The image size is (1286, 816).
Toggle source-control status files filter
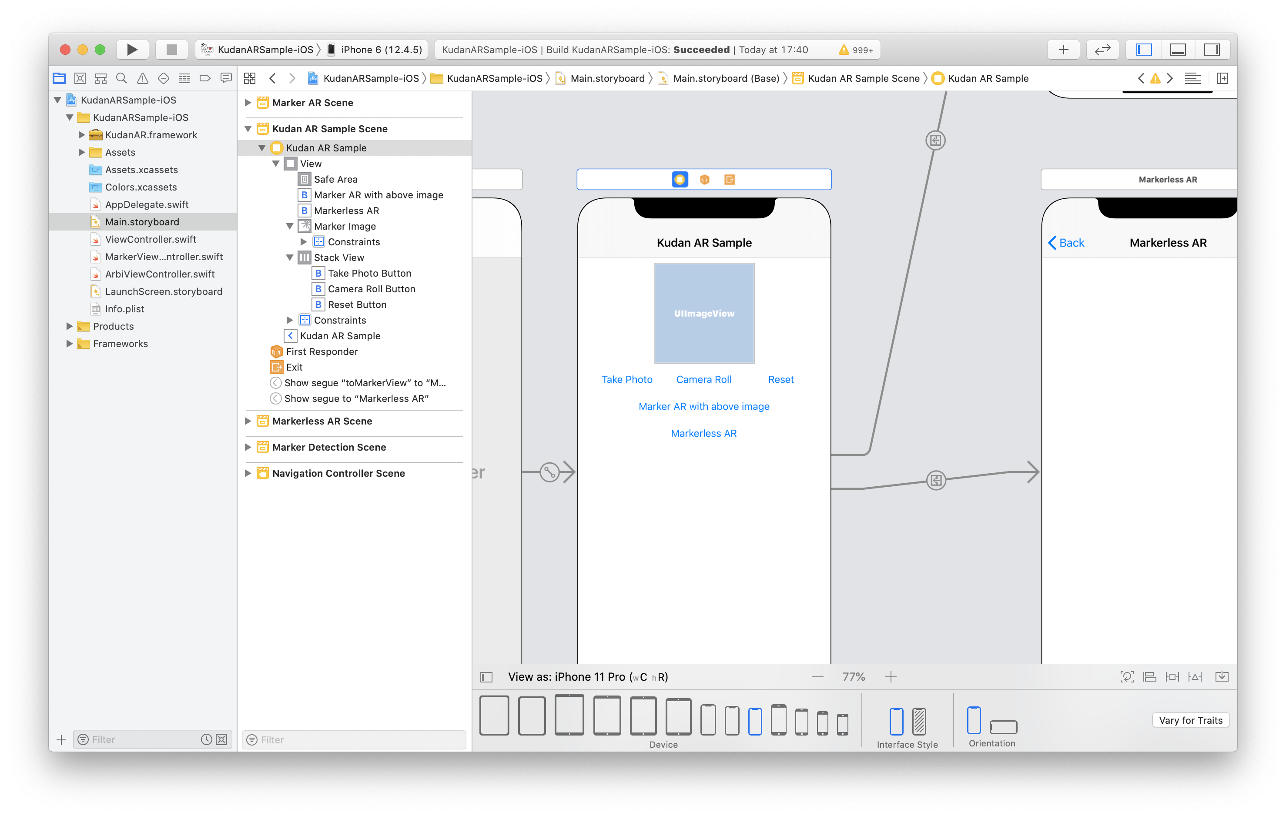coord(221,739)
